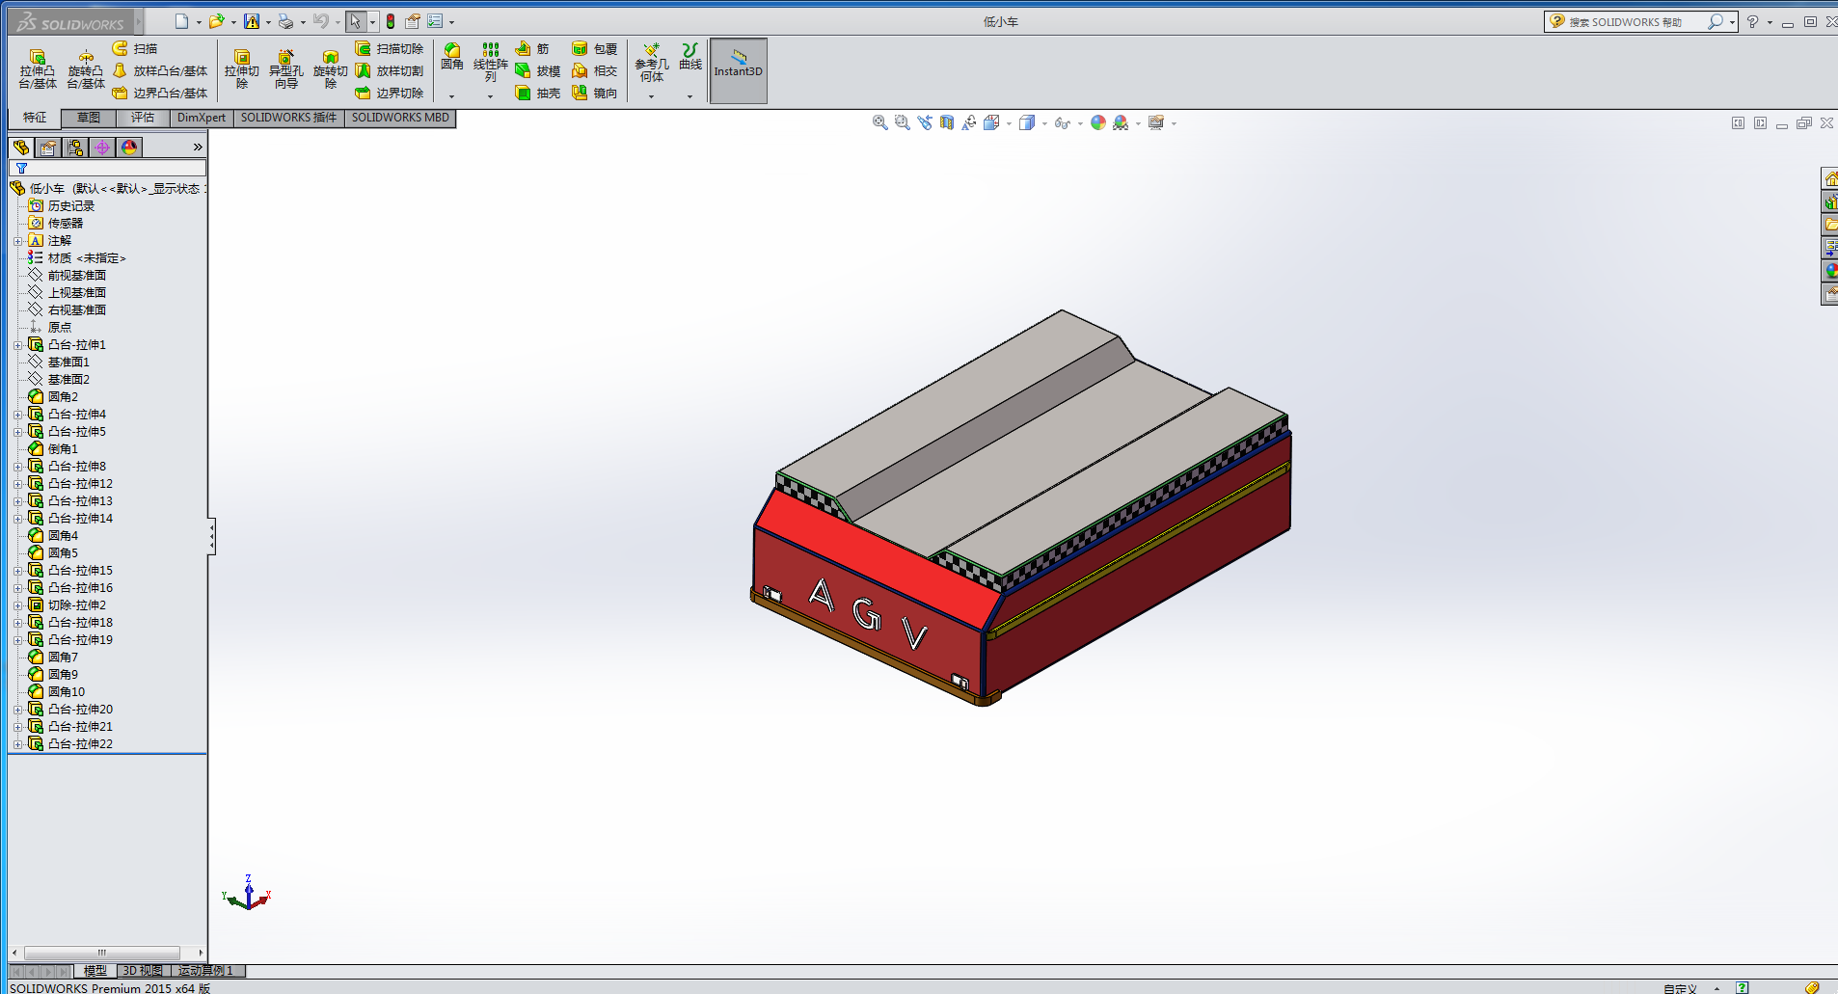Screen dimensions: 1838x994
Task: Toggle the selection arrow cursor tool
Action: 355,21
